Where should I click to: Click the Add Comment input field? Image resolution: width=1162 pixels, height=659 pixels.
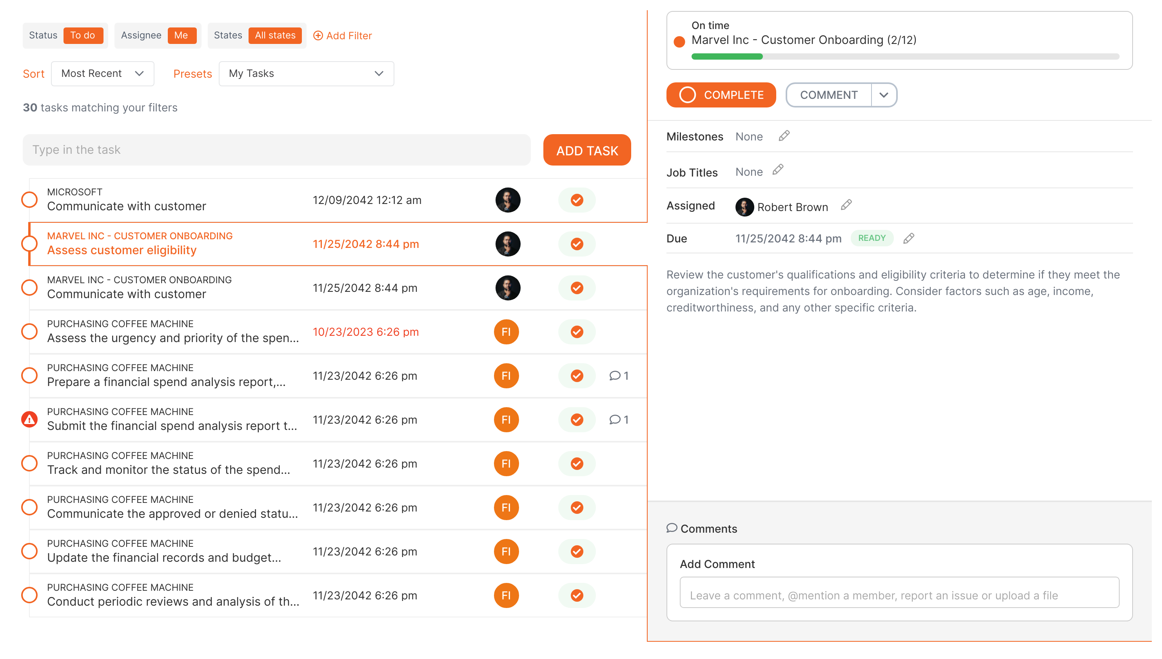(x=900, y=594)
